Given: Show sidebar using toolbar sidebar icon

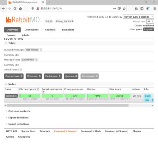Looking at the screenshot, I should [x=142, y=9].
